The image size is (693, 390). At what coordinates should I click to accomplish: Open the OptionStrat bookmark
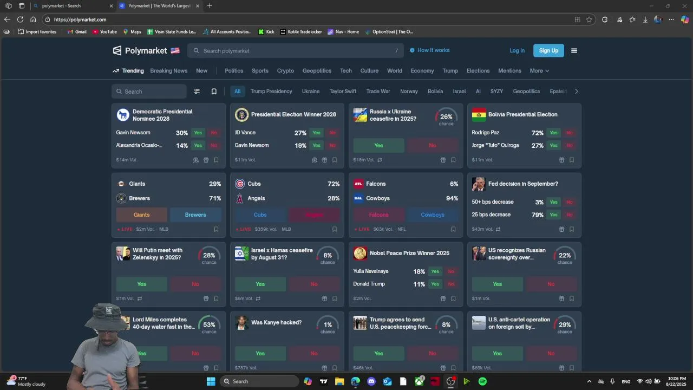click(x=389, y=32)
